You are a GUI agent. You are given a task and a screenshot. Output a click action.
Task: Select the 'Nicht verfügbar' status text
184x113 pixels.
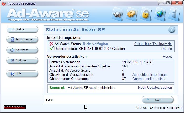96,44
